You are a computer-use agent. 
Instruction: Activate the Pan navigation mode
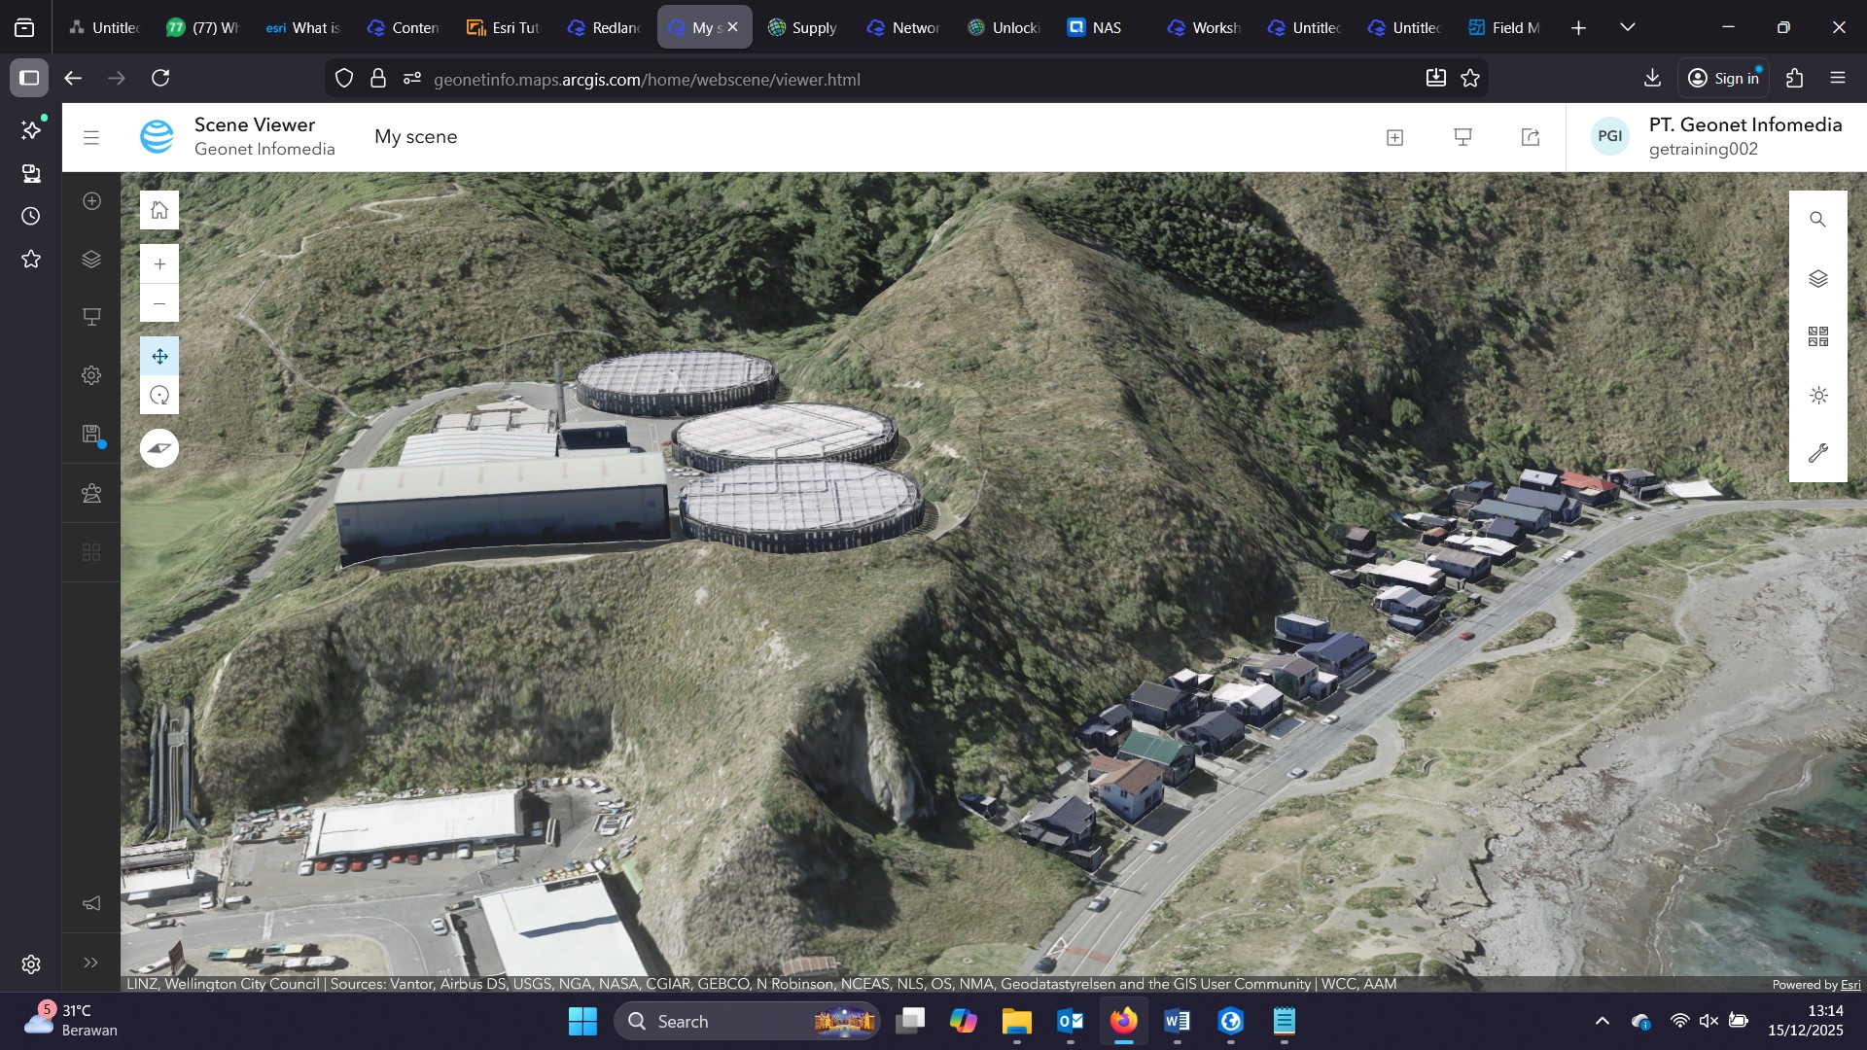tap(159, 357)
